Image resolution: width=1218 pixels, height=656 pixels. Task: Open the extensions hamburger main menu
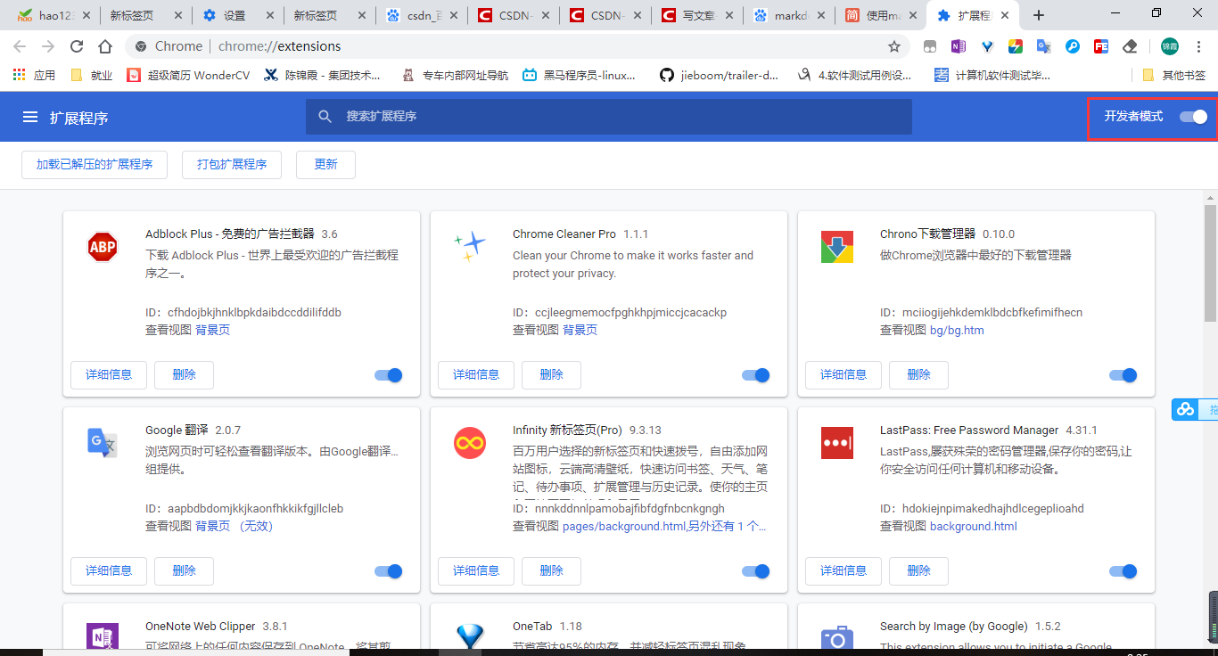coord(30,117)
